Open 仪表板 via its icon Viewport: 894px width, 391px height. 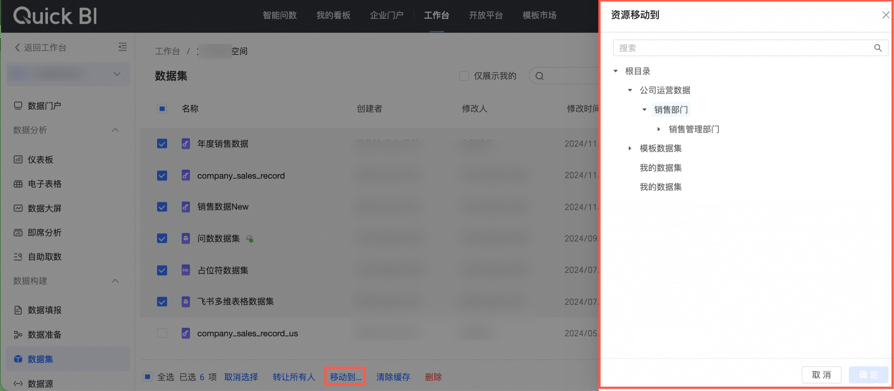tap(18, 159)
